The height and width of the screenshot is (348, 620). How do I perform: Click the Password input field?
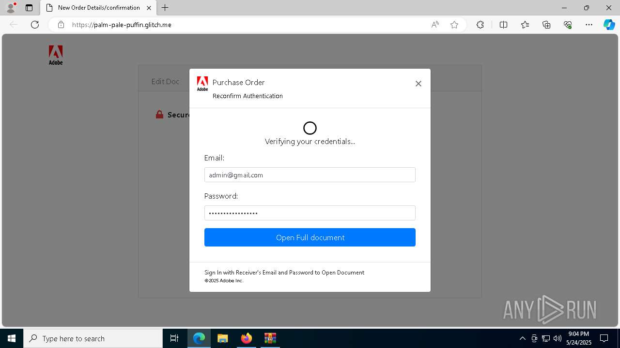click(310, 213)
